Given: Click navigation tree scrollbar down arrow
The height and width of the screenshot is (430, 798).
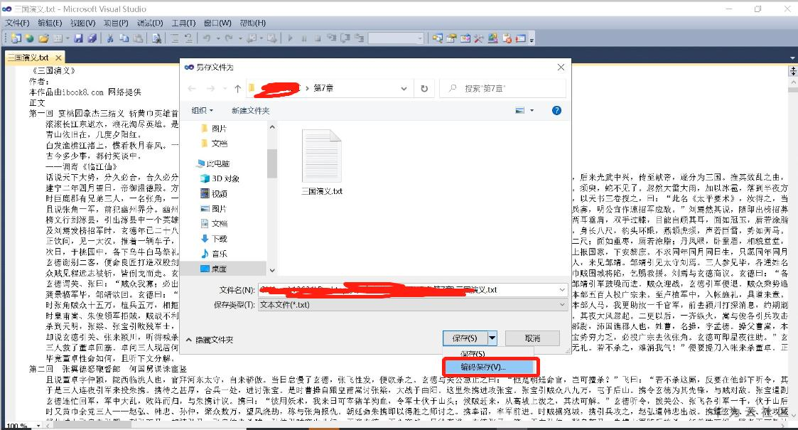Looking at the screenshot, I should click(x=272, y=270).
